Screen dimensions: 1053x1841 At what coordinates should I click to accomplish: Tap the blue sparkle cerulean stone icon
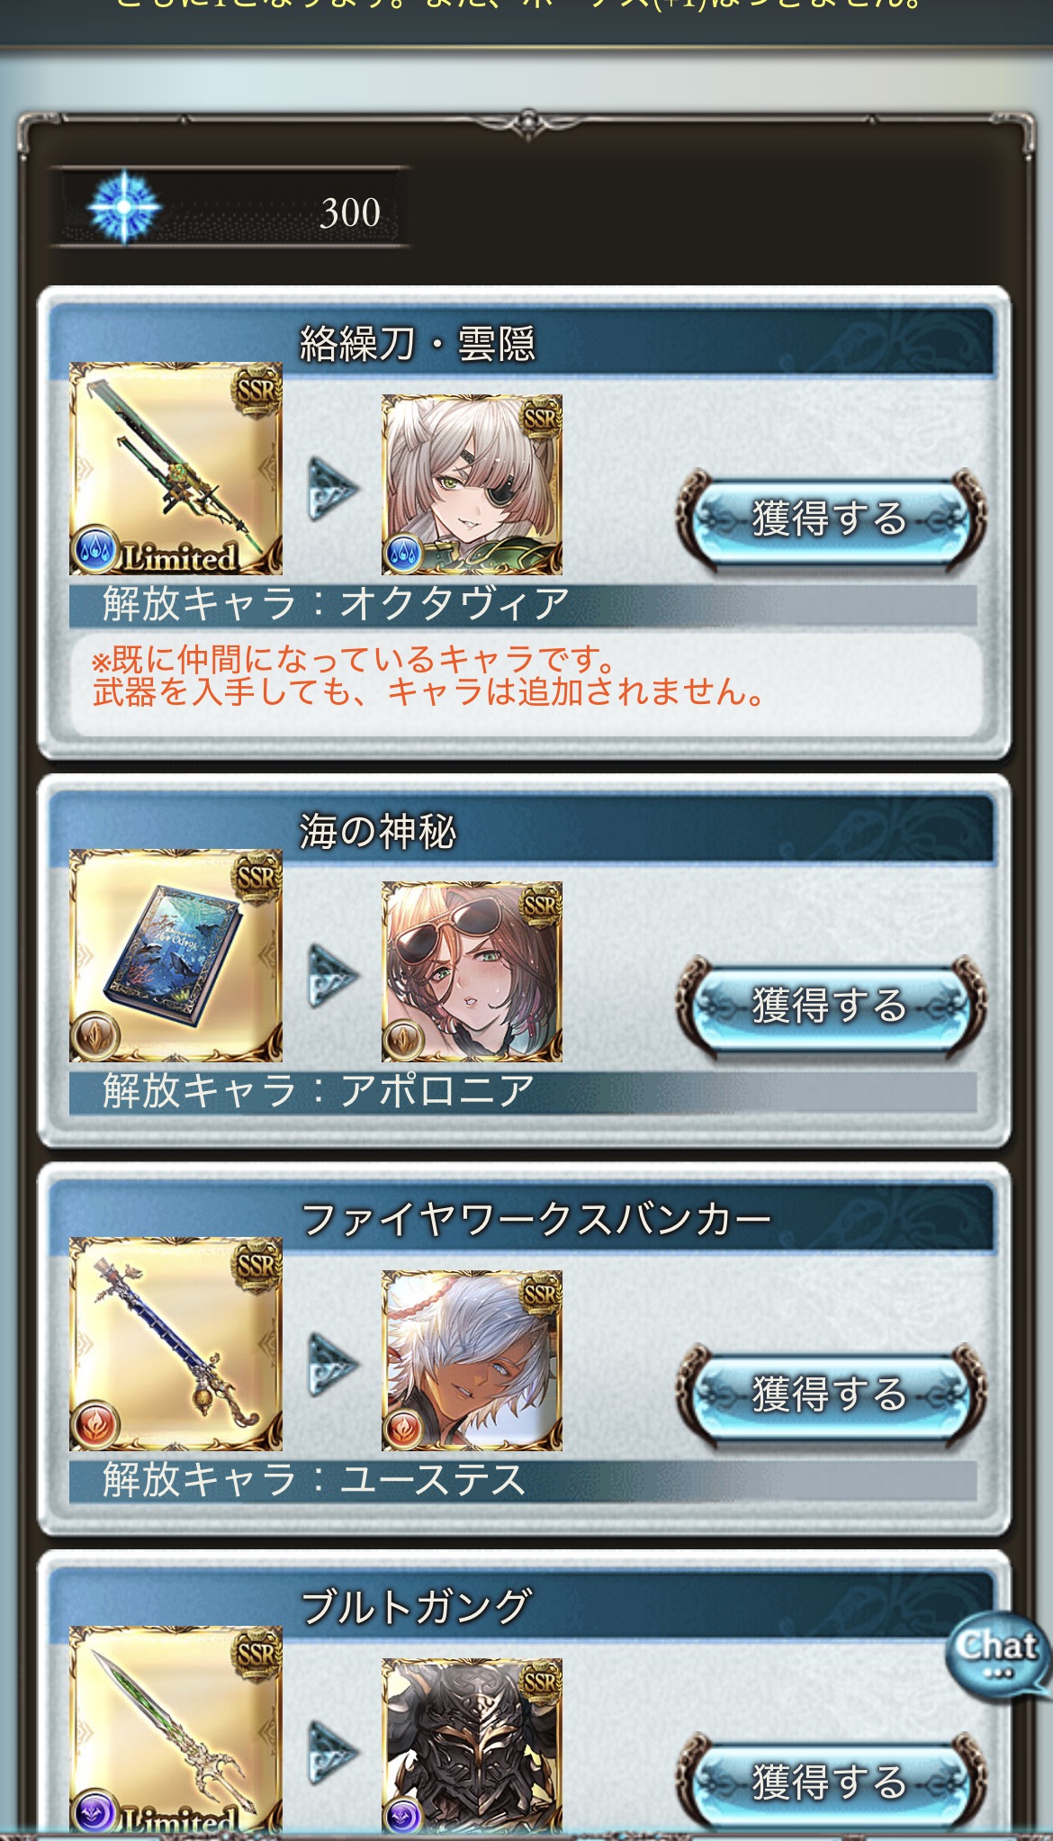click(123, 207)
